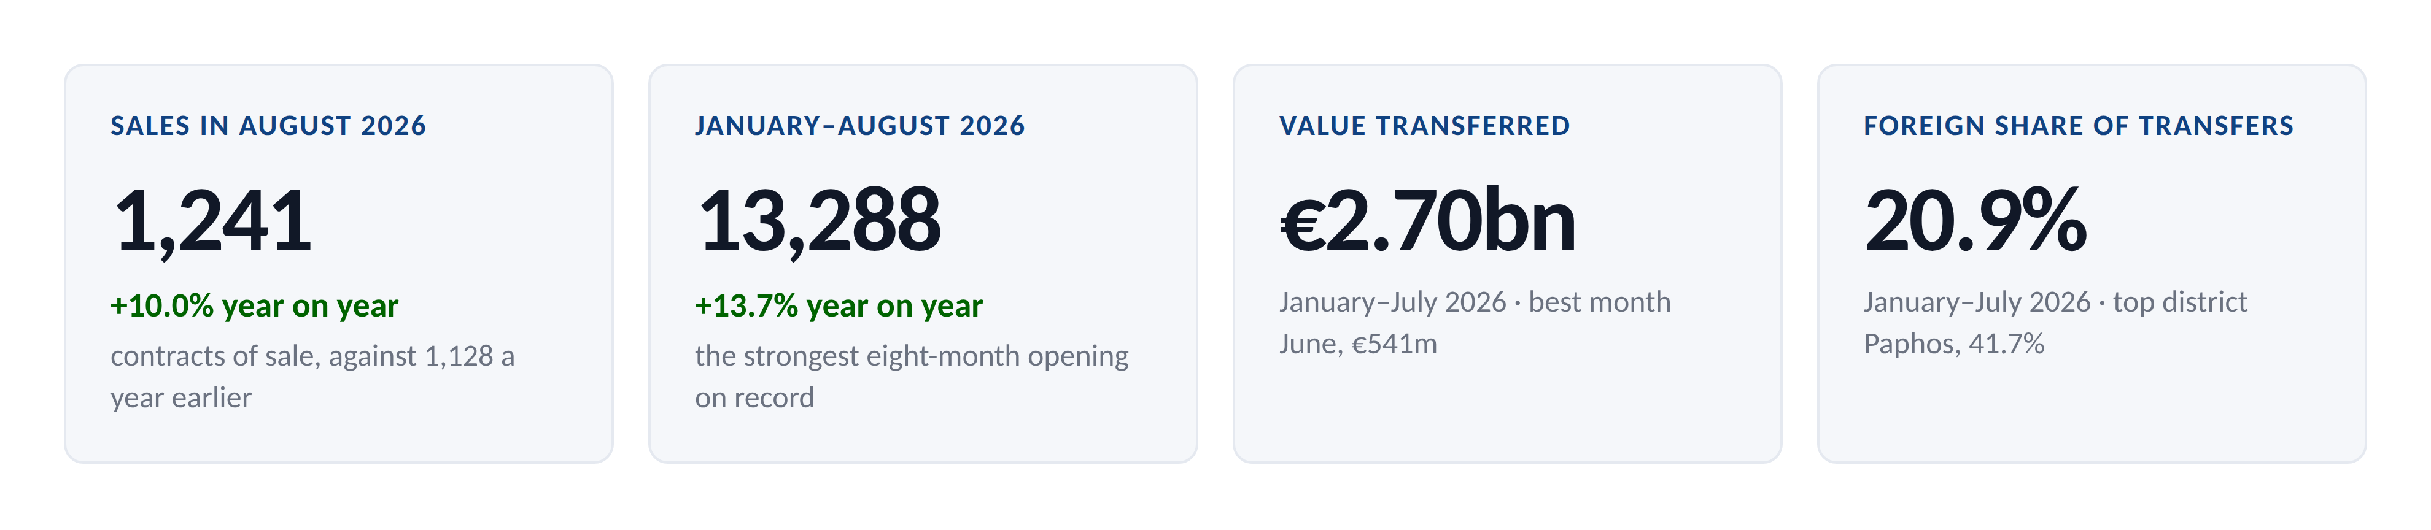The image size is (2431, 530).
Task: Click the top district Paphos 41.7% note
Action: pos(2055,323)
